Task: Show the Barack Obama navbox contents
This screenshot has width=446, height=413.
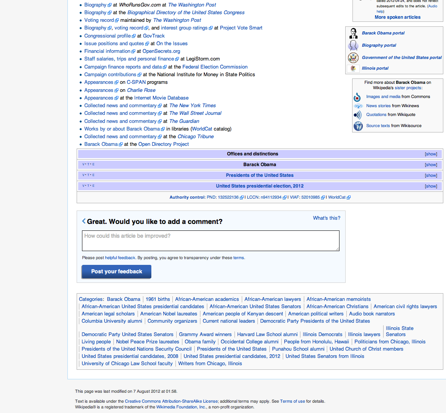Action: pyautogui.click(x=431, y=165)
